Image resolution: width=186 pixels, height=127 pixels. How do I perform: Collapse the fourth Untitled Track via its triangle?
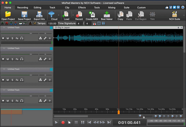tap(4, 90)
